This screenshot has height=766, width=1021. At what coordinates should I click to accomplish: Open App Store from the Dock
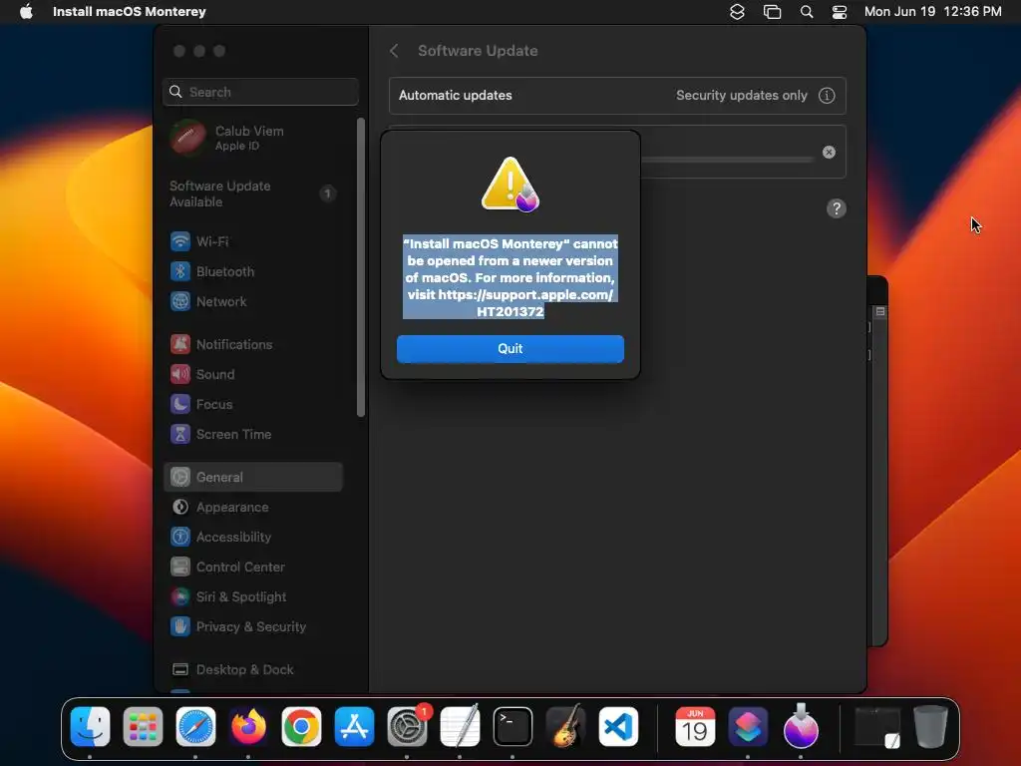(x=354, y=726)
